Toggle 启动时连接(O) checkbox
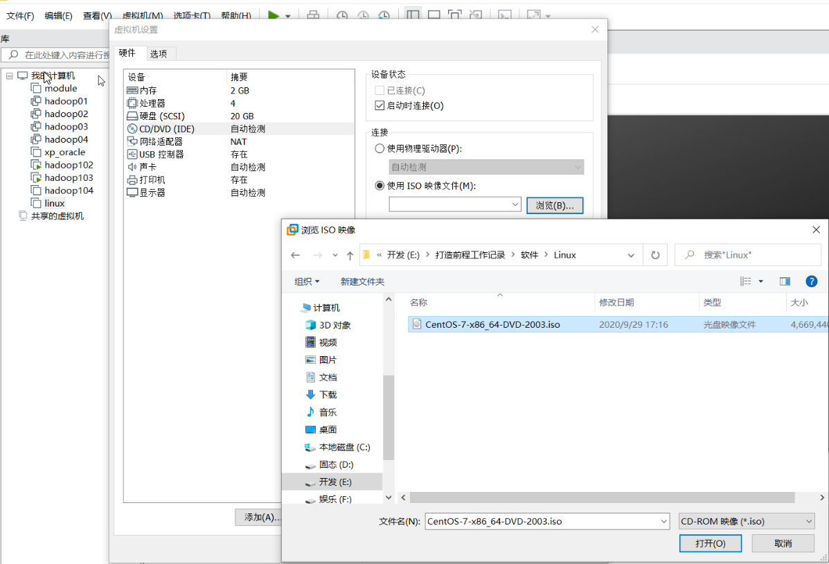The height and width of the screenshot is (564, 829). click(x=379, y=105)
